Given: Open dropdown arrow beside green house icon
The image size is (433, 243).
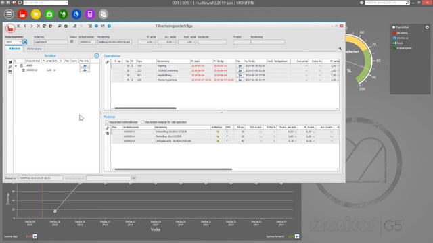Looking at the screenshot, I should pos(69,26).
